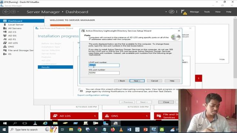Open the Tools menu
The width and height of the screenshot is (237, 133).
(207, 12)
